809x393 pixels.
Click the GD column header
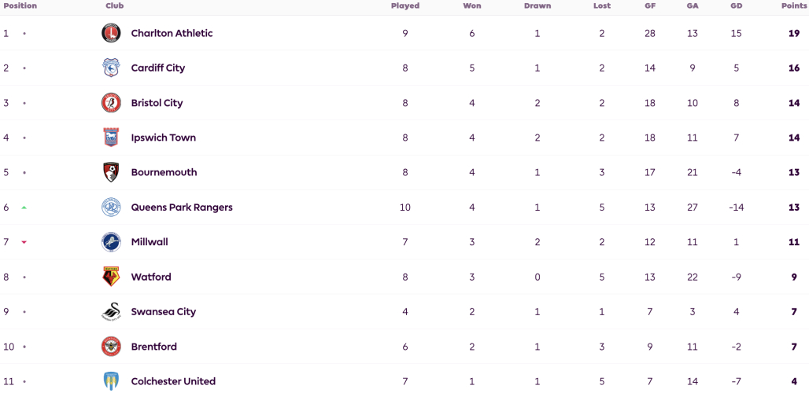tap(737, 6)
